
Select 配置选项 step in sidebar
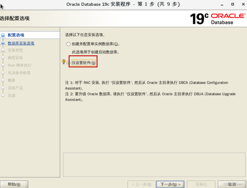[x=16, y=35]
